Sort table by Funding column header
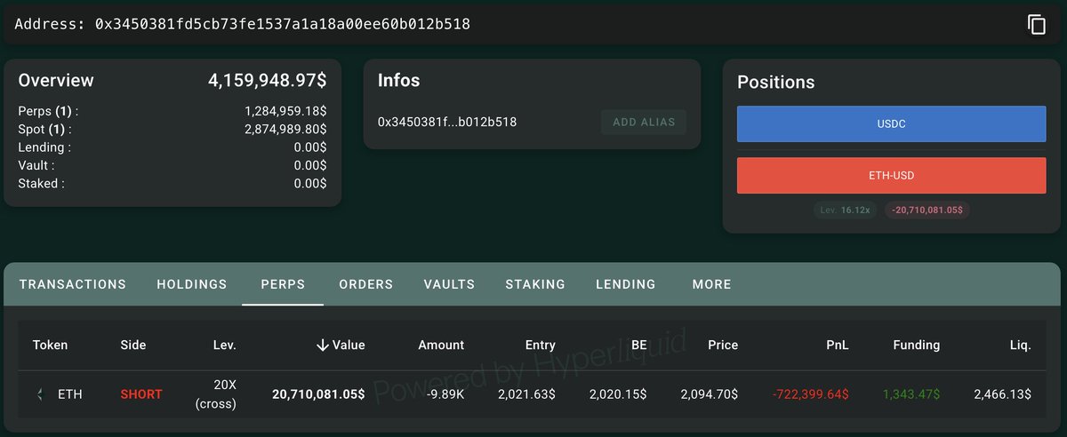The width and height of the screenshot is (1067, 437). coord(916,345)
